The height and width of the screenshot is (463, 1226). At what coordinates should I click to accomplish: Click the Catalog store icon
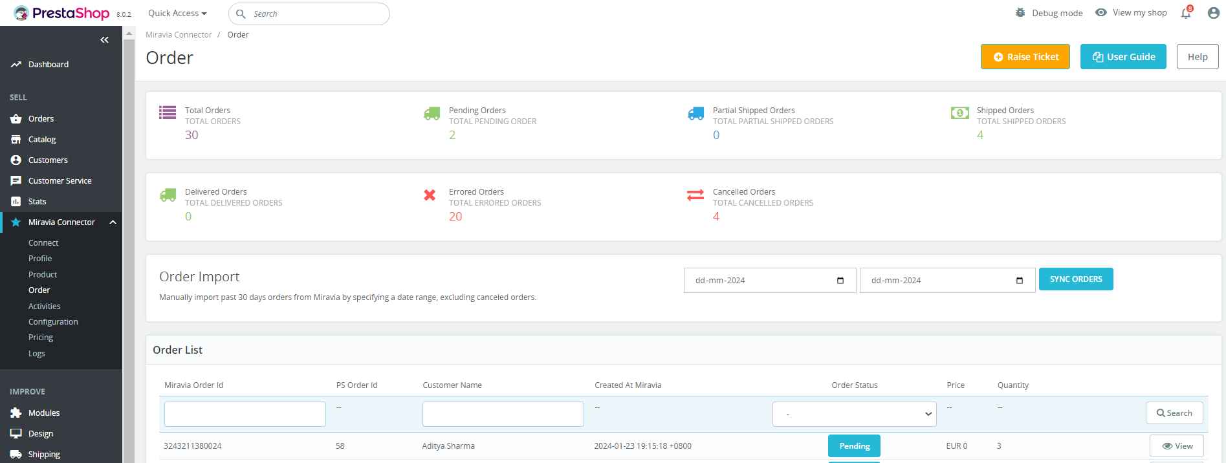click(x=16, y=140)
